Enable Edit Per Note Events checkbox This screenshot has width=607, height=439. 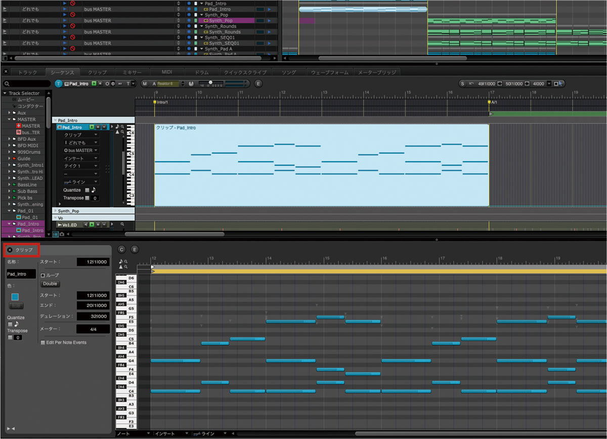tap(43, 343)
